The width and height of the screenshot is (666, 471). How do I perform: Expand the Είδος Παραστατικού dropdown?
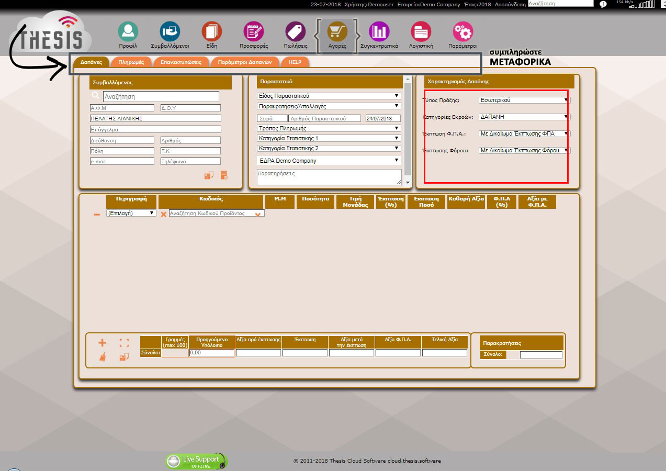click(x=329, y=96)
